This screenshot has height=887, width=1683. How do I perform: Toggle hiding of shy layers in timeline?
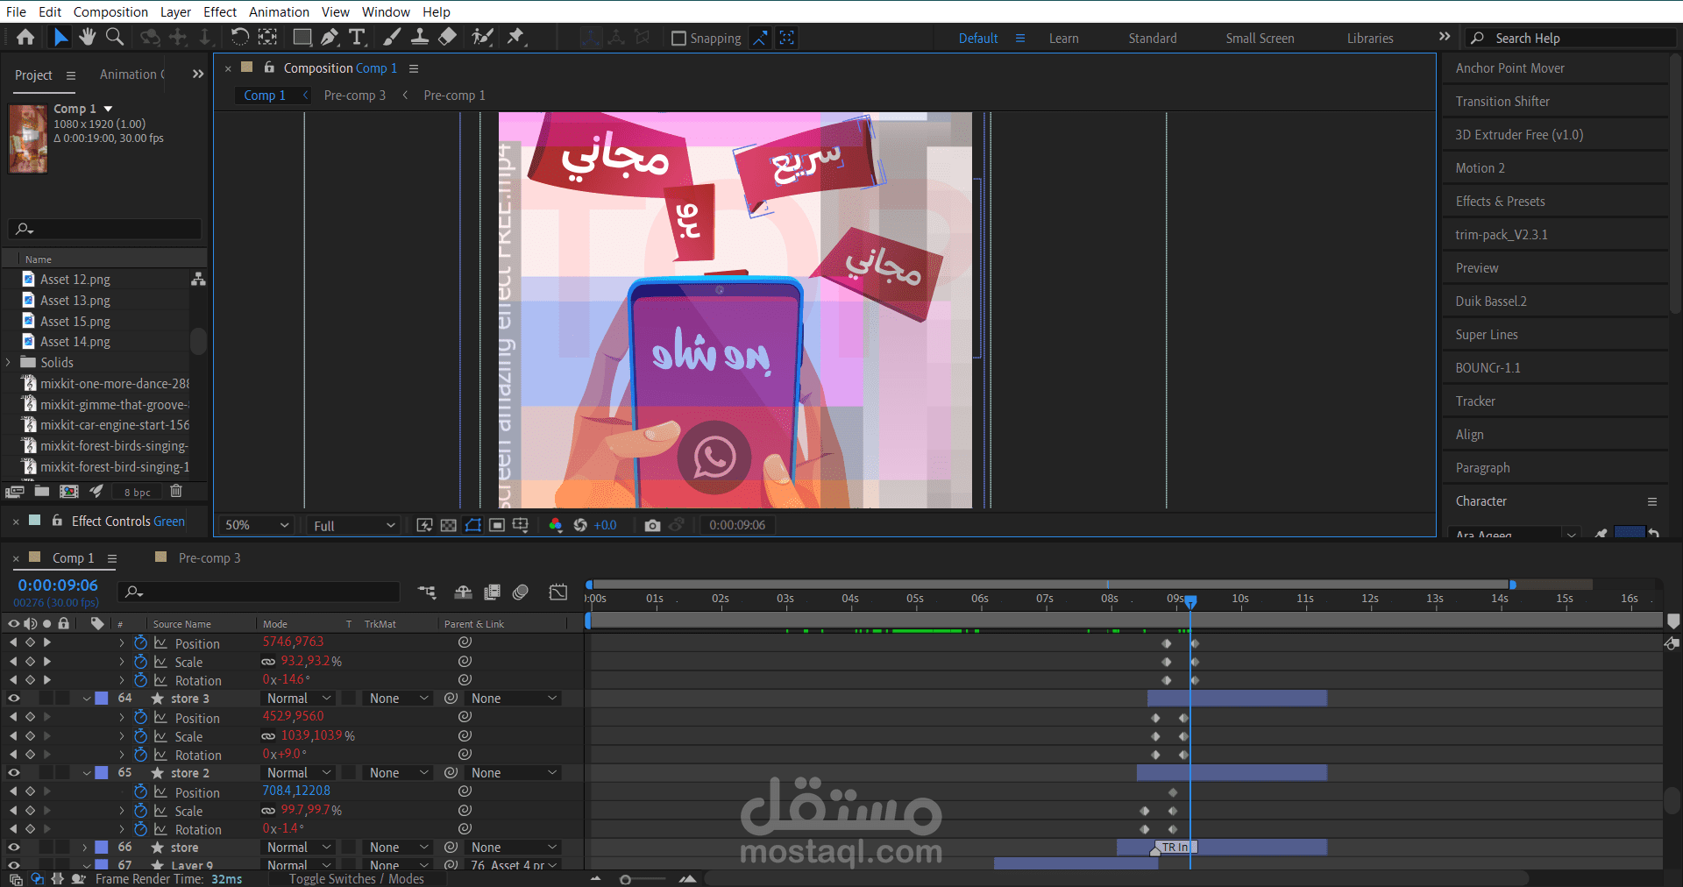(x=464, y=593)
